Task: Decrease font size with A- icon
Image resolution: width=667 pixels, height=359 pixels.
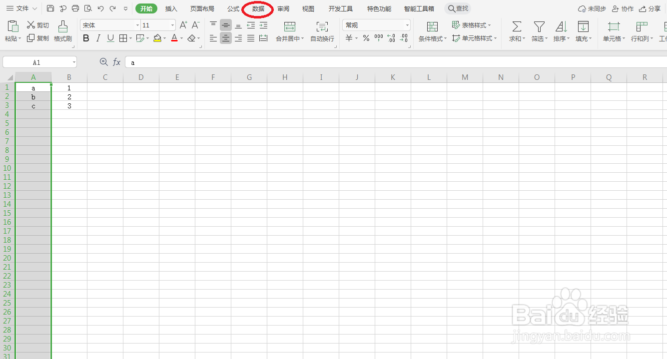Action: (x=196, y=25)
